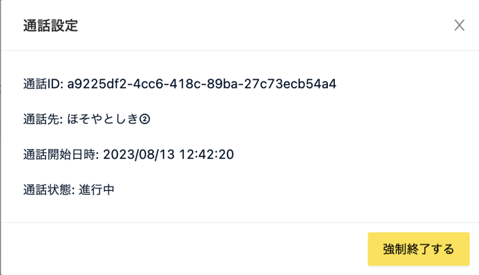
Task: Click the 27c73ecb54a4 segment of the call ID
Action: [290, 84]
